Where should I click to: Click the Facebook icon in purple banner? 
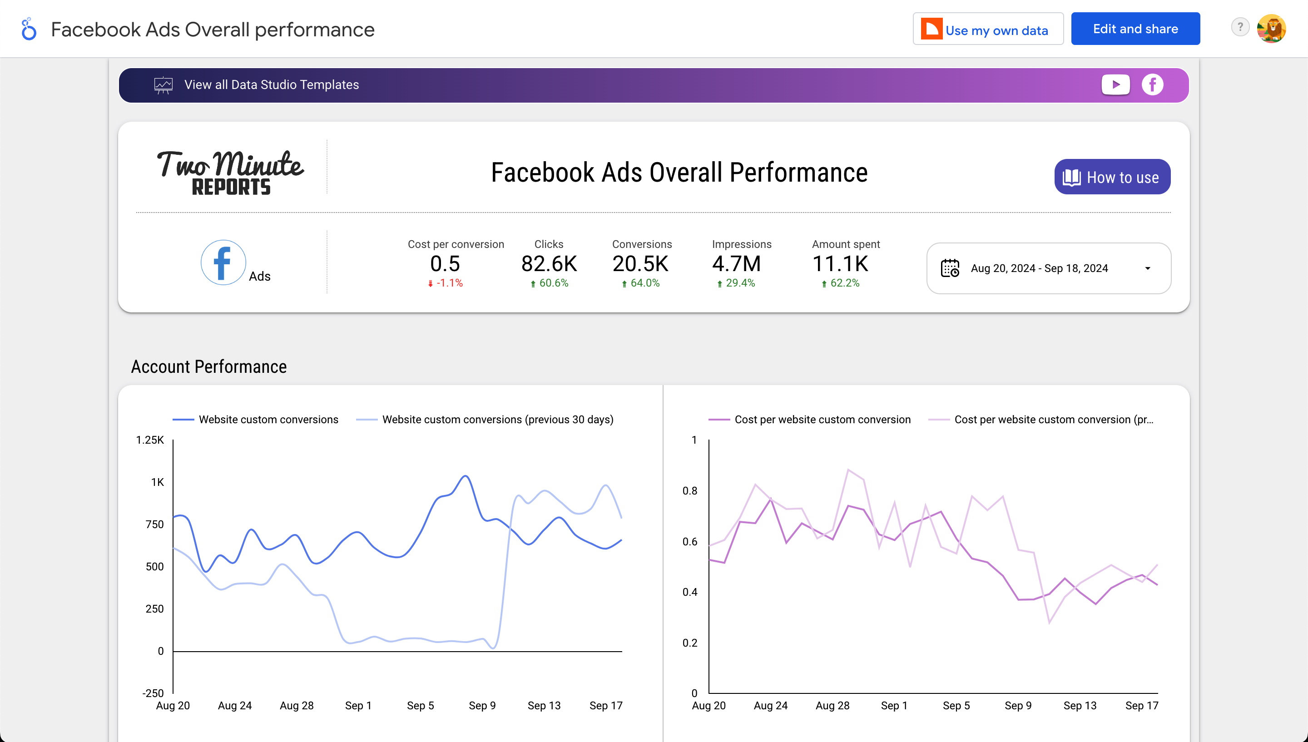pyautogui.click(x=1152, y=84)
